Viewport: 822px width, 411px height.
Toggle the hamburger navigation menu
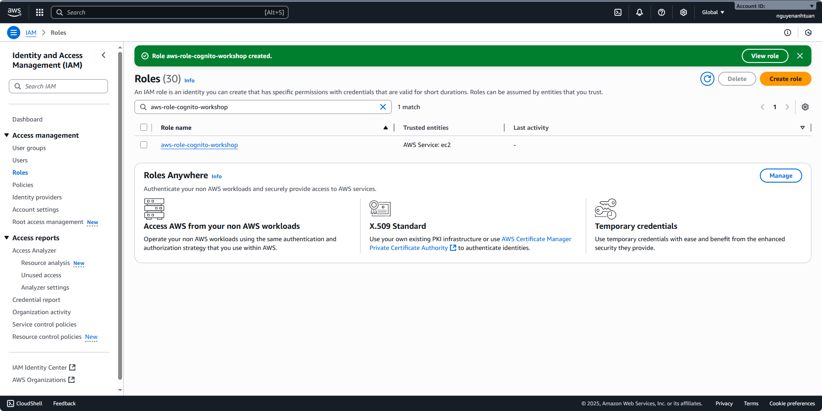coord(14,33)
